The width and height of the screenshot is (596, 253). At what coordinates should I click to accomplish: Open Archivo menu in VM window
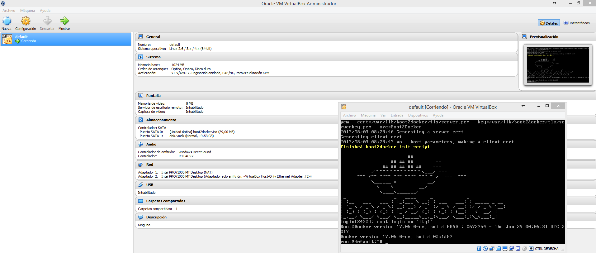pyautogui.click(x=349, y=115)
